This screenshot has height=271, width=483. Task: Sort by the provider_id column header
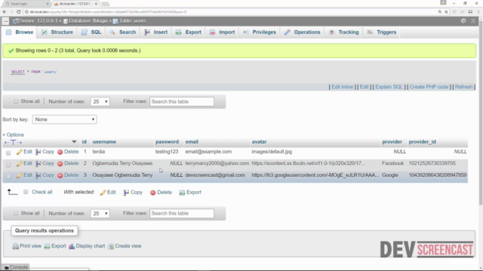click(423, 142)
